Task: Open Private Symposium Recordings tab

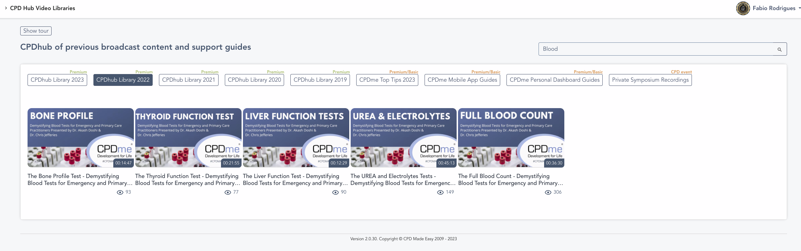Action: tap(650, 80)
